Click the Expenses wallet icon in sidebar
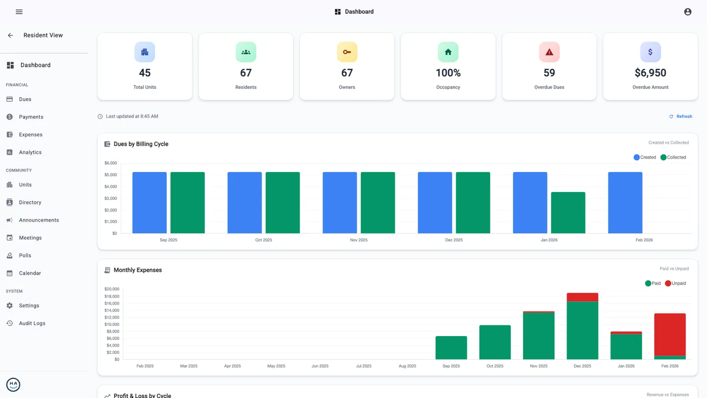The image size is (707, 398). pyautogui.click(x=9, y=135)
